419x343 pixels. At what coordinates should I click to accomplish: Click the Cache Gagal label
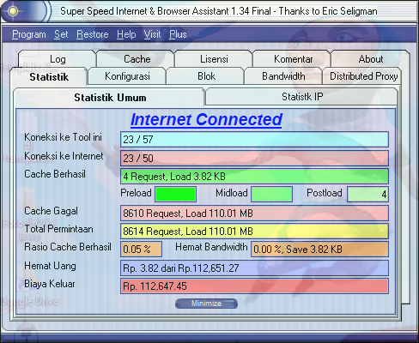pyautogui.click(x=51, y=211)
